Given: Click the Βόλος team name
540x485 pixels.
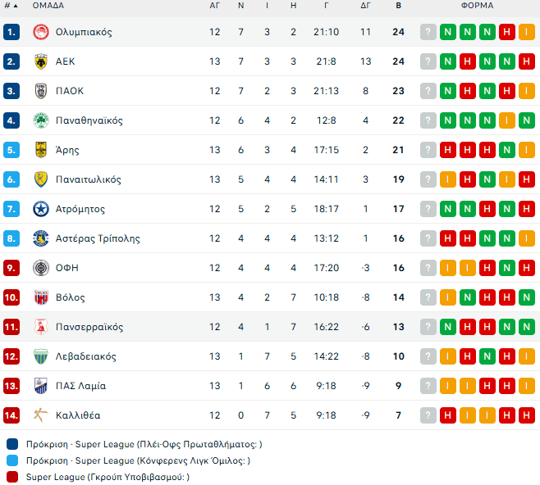Looking at the screenshot, I should 71,297.
